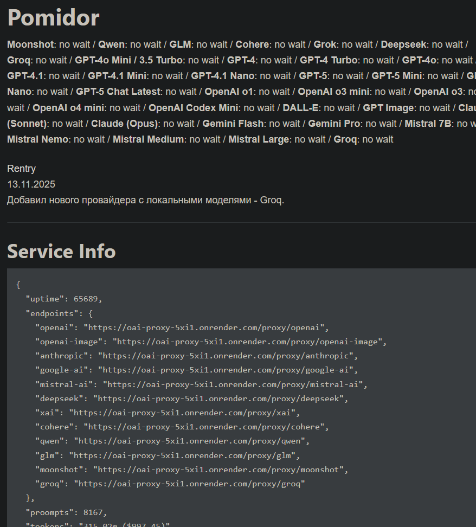Click the Russian note about new provider Groq
The image size is (476, 527).
(x=145, y=200)
